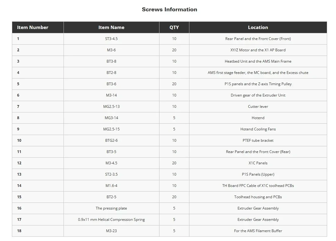Click the 0.9x11 mm Helical Compression Spring cell
This screenshot has height=241, width=336.
coord(111,220)
